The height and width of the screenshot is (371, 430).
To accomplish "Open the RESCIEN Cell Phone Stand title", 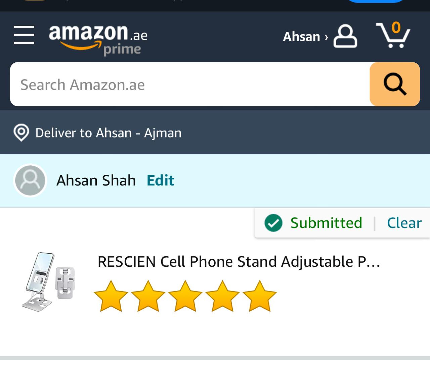I will (x=239, y=262).
